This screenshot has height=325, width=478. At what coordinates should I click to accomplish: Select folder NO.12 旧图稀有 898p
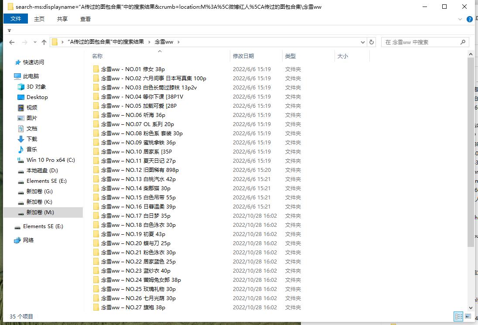click(x=140, y=170)
